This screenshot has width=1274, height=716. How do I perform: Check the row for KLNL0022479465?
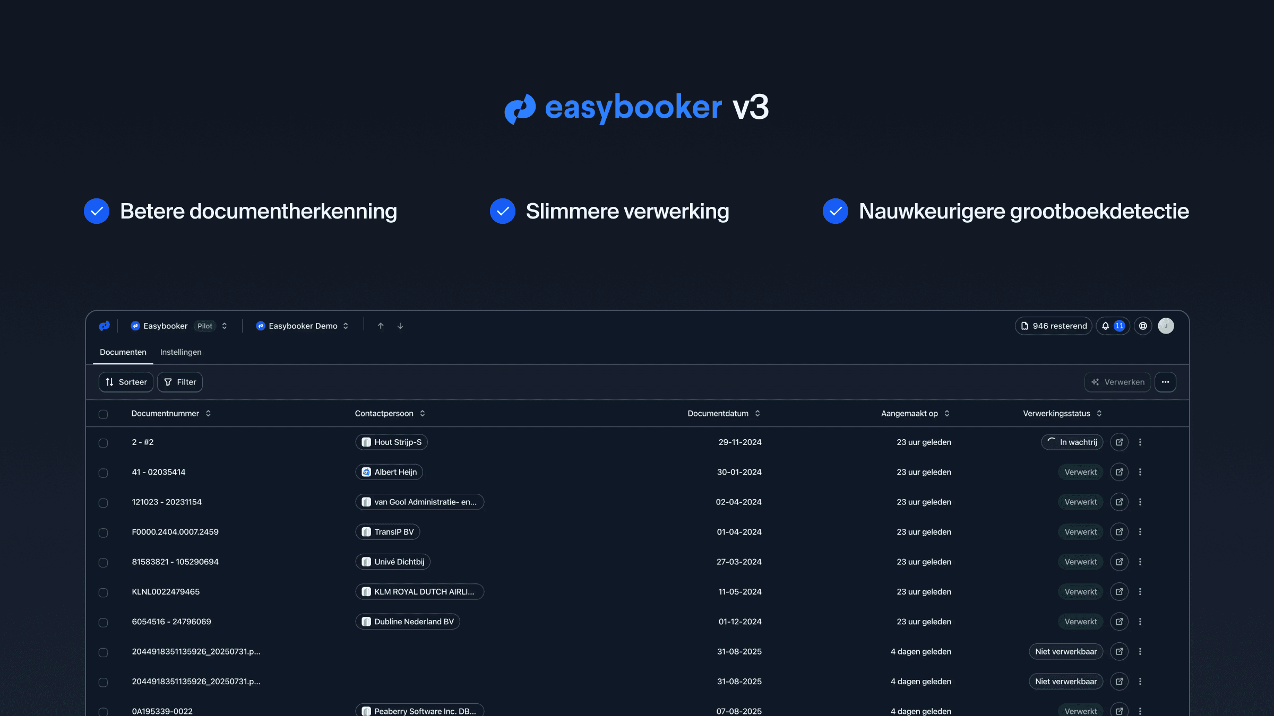pyautogui.click(x=104, y=593)
